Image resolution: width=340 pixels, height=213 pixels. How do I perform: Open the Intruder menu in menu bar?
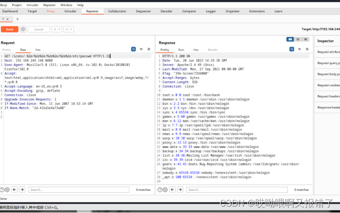(32, 5)
